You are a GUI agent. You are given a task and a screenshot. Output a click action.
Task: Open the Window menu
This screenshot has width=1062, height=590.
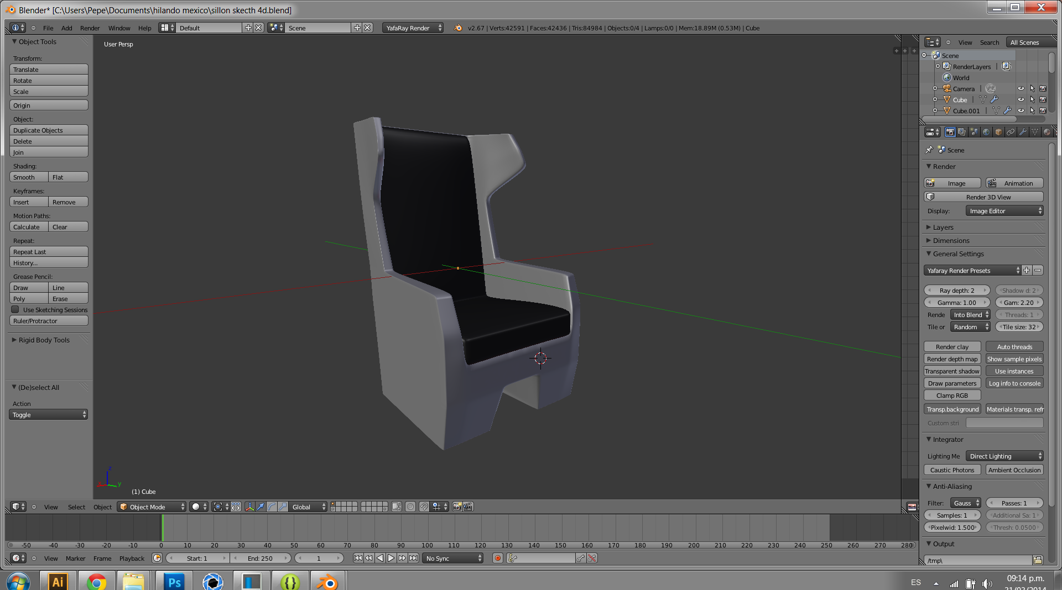pyautogui.click(x=119, y=28)
